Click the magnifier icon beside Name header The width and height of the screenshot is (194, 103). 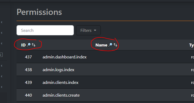[110, 45]
